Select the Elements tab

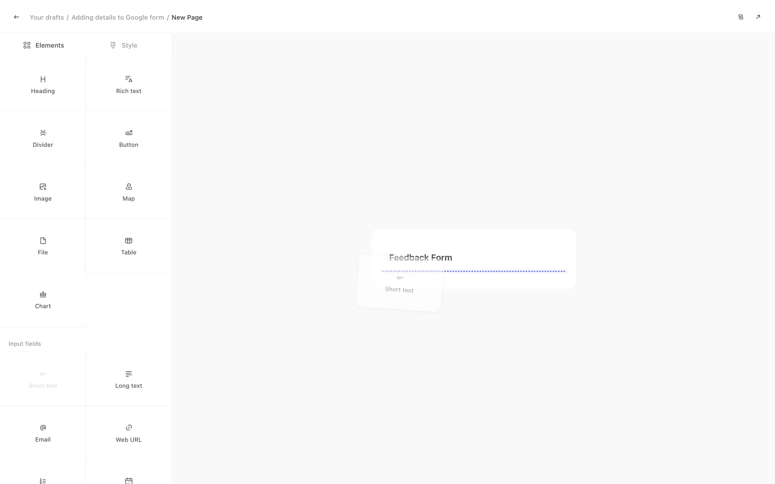[x=44, y=45]
